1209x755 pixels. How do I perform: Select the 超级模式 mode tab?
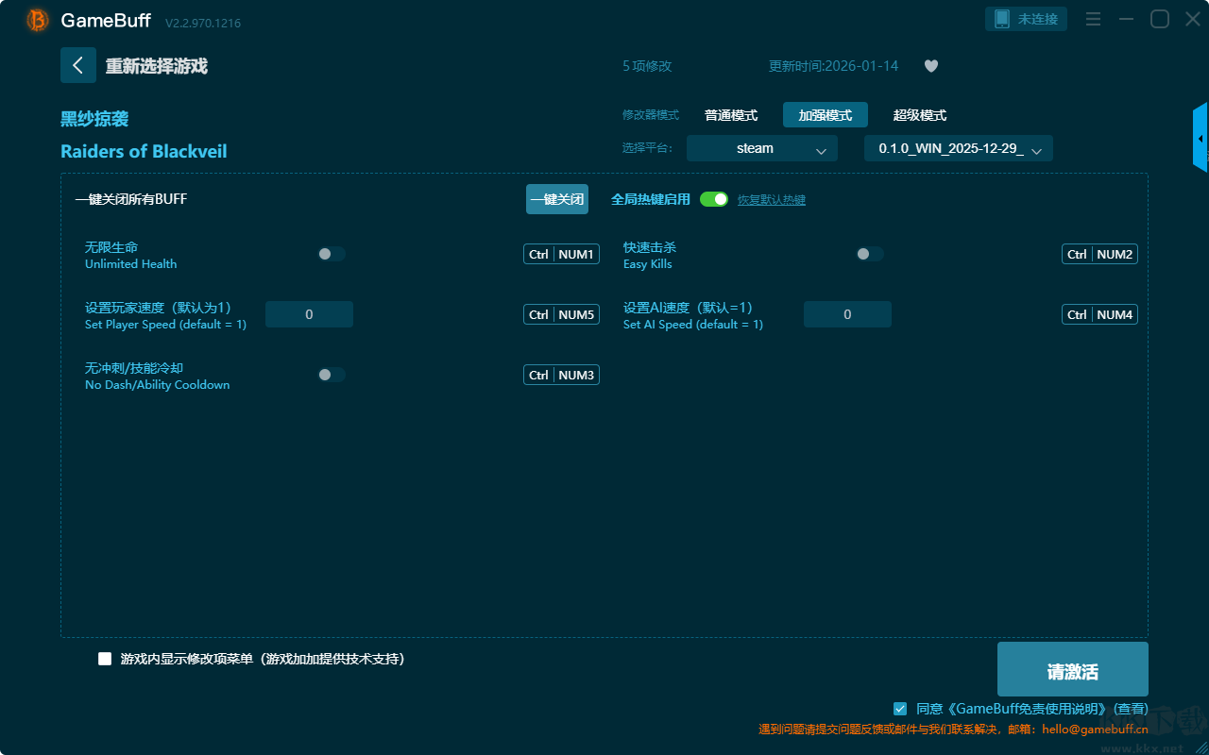point(920,115)
